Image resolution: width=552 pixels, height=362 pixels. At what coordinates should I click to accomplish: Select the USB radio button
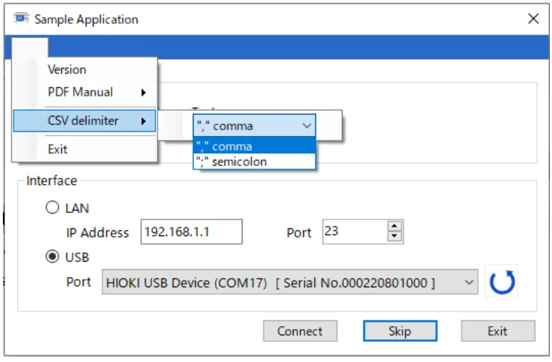[x=52, y=257]
